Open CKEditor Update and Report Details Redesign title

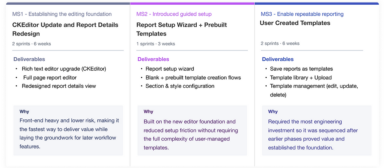point(65,29)
